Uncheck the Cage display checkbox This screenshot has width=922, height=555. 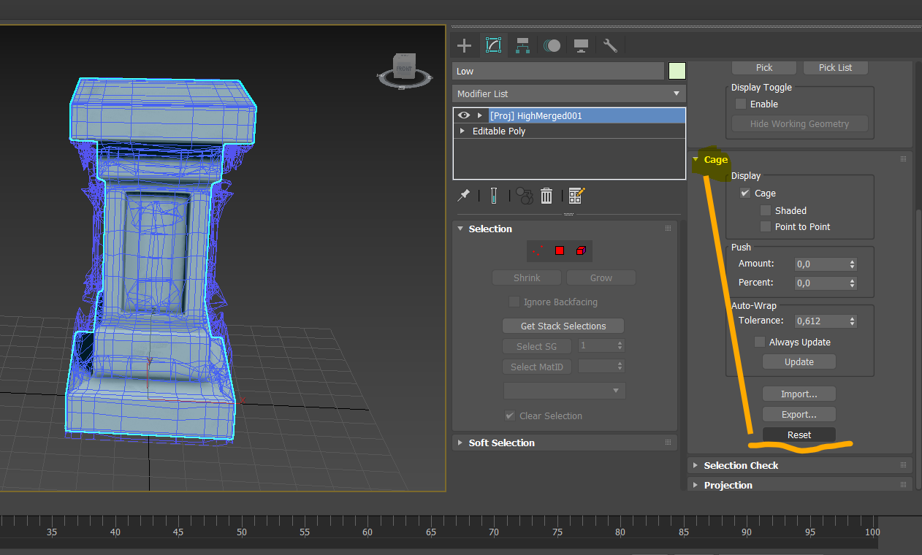(745, 194)
